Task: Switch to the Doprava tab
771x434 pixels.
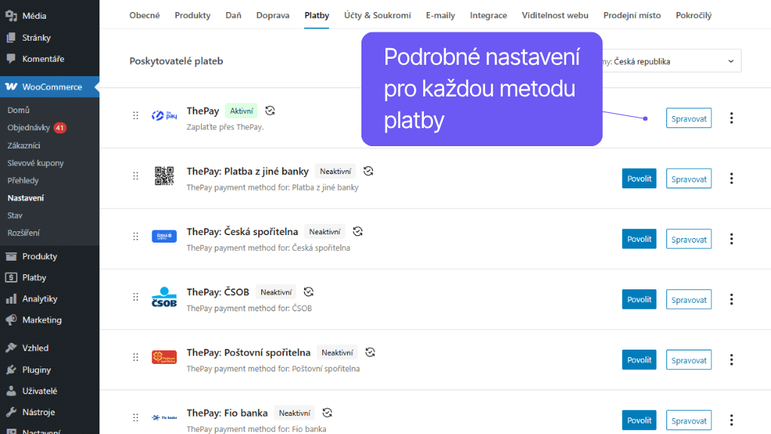Action: coord(273,15)
